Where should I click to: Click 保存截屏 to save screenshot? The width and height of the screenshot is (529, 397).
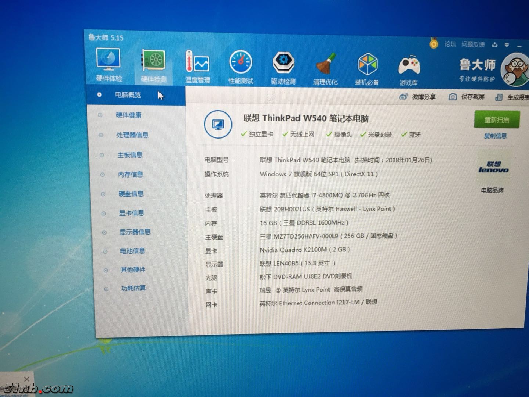tap(467, 97)
